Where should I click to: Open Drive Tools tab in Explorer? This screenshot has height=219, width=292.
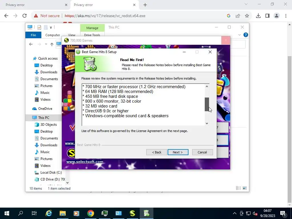coord(92,35)
